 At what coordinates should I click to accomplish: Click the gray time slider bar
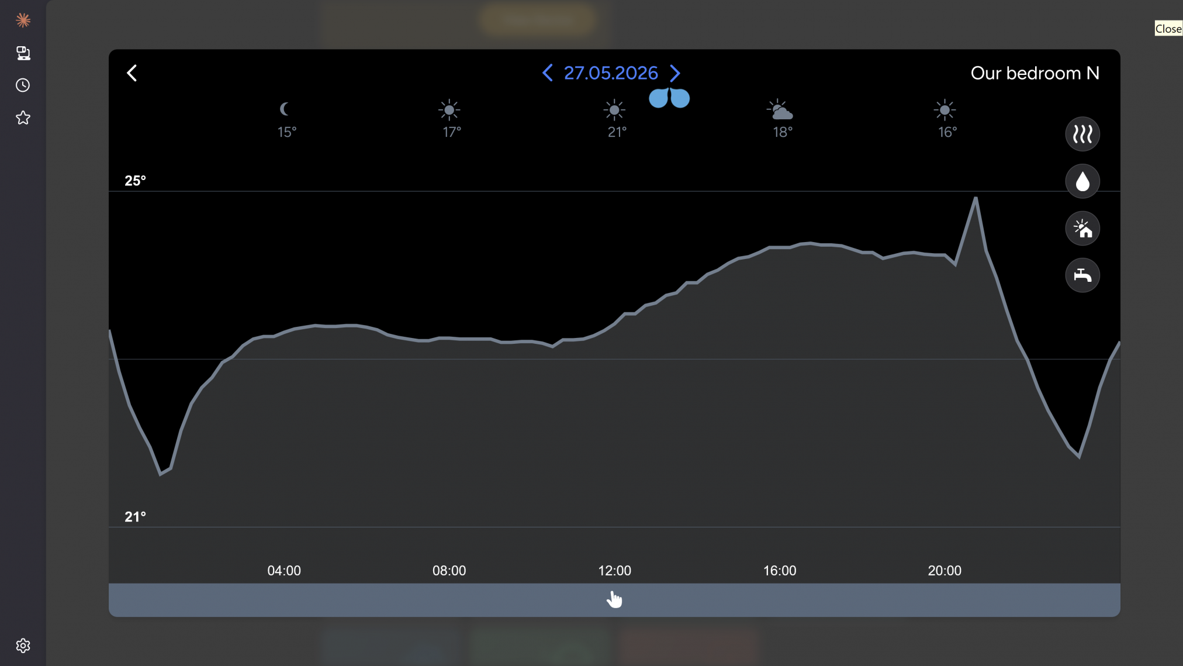(x=614, y=600)
